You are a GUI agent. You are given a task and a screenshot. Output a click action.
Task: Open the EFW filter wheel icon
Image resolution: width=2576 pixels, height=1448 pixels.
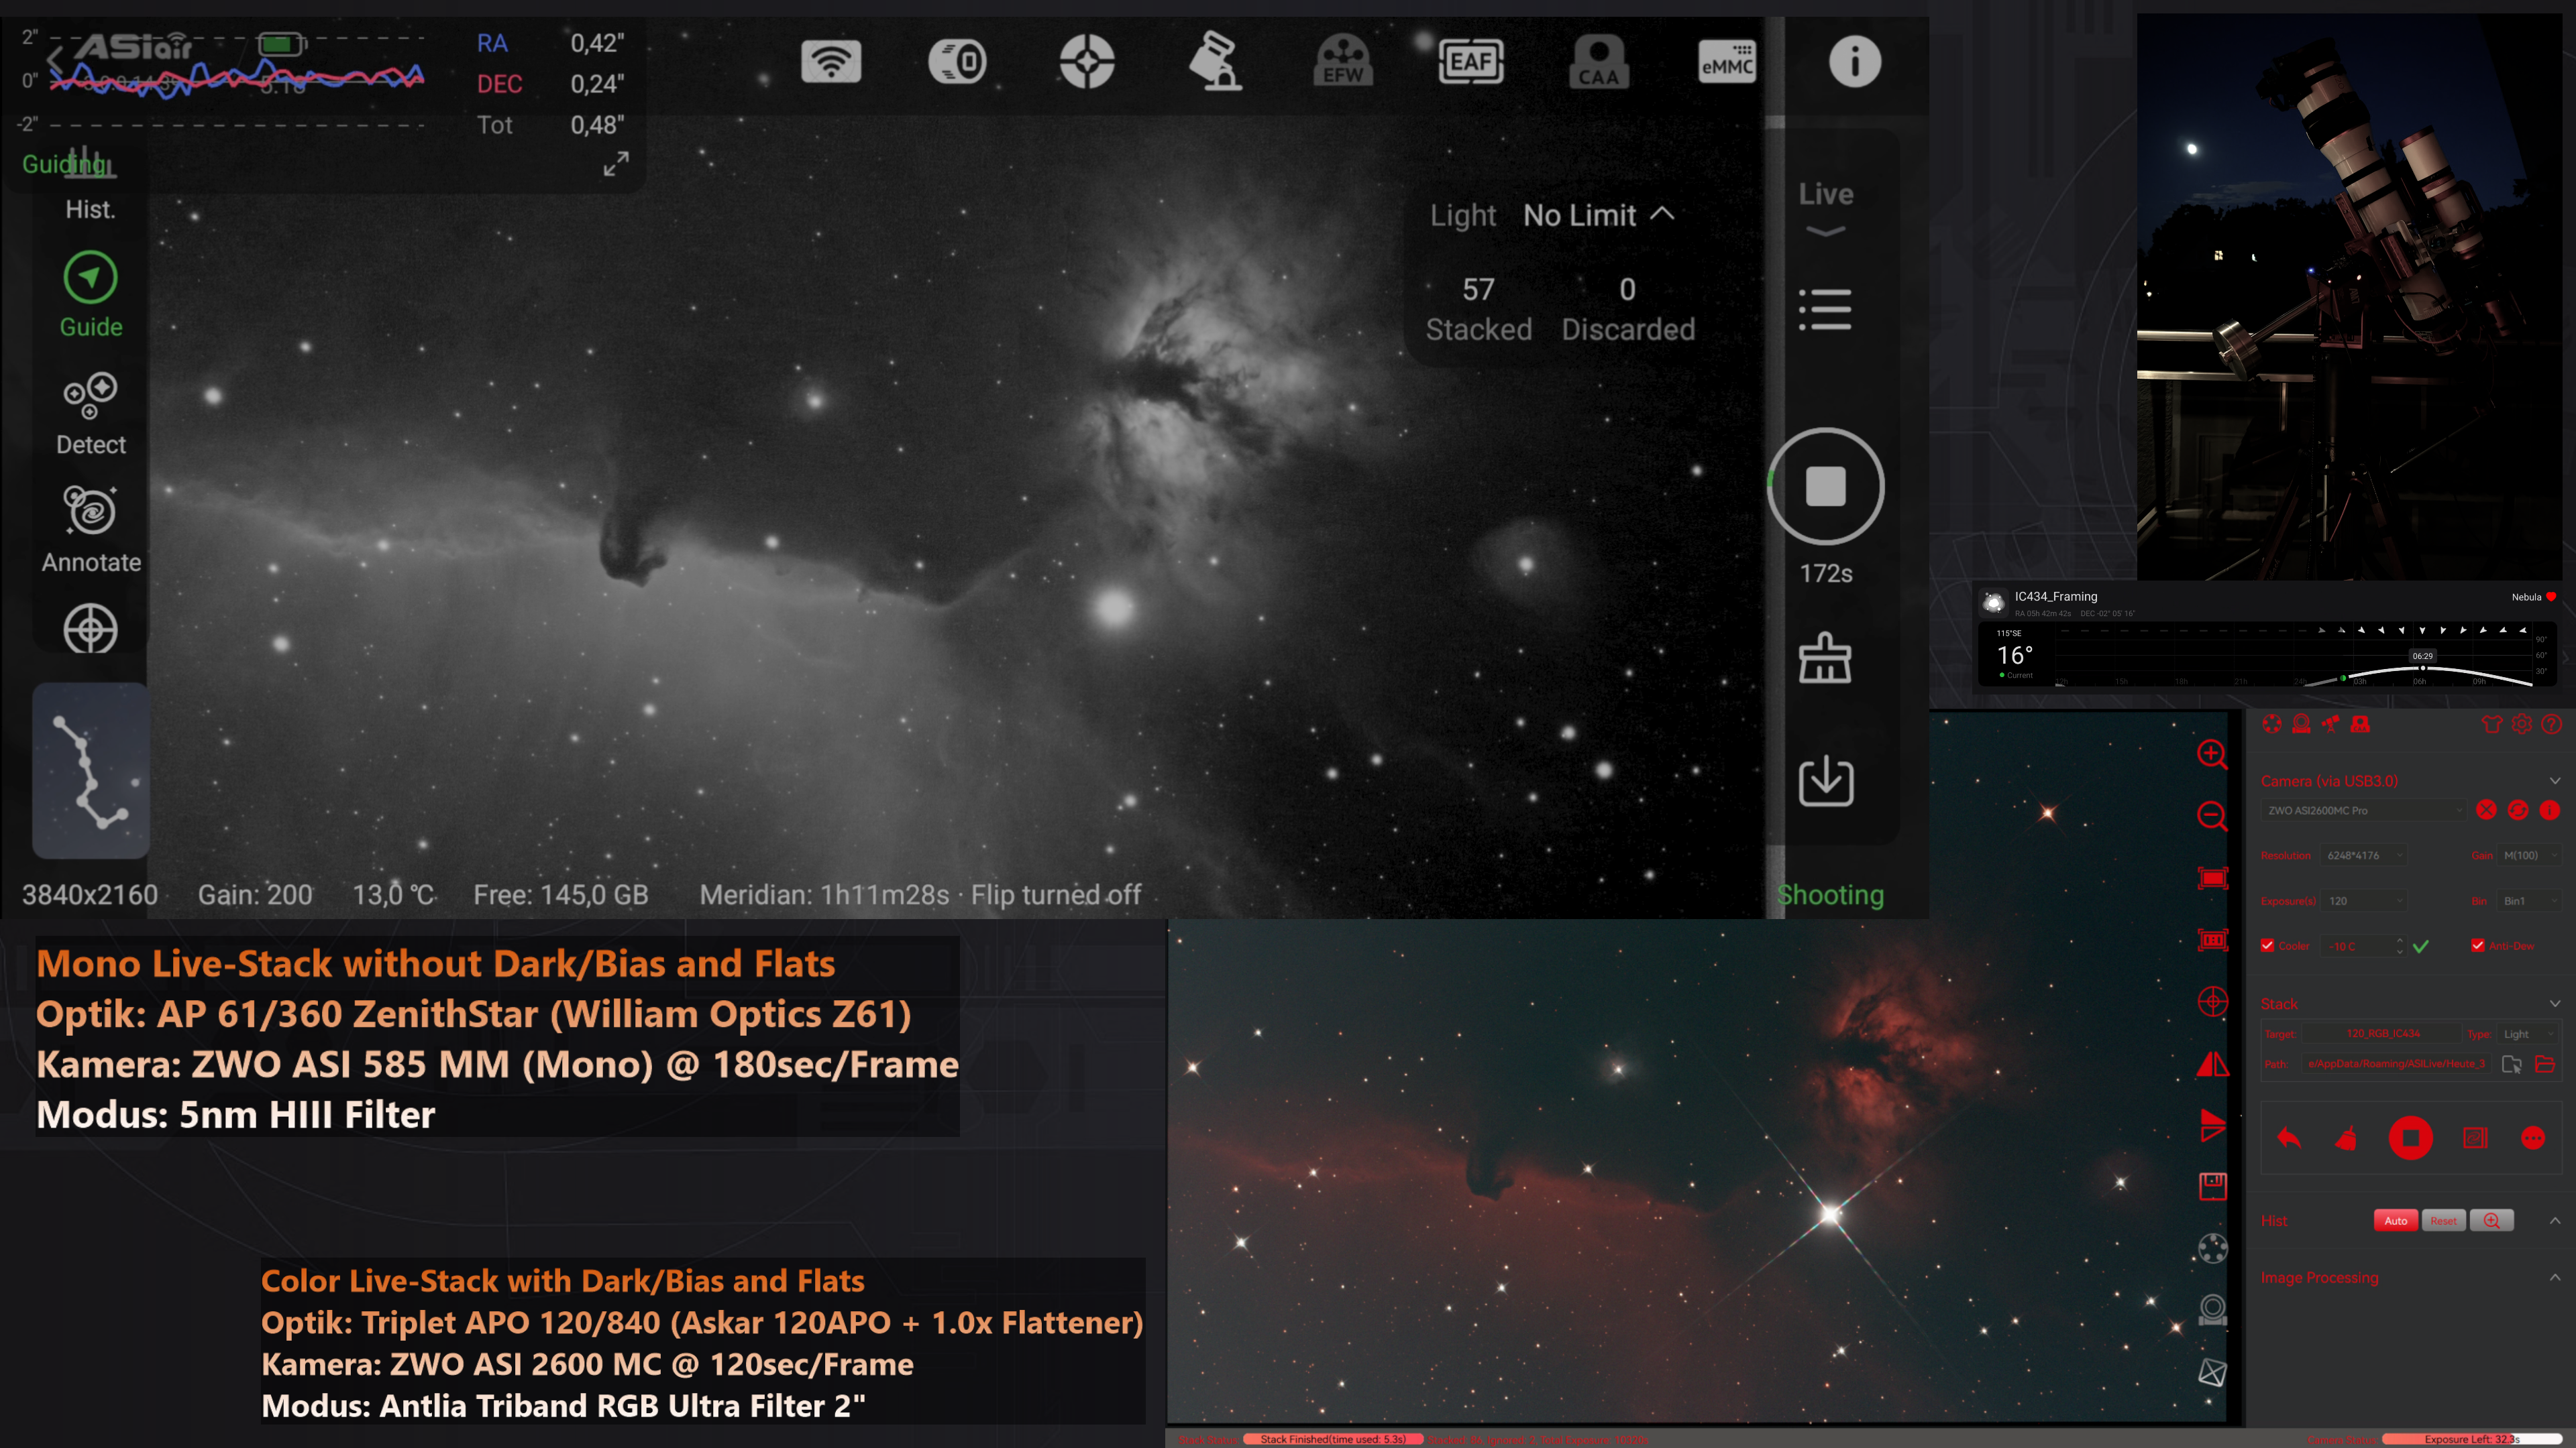(x=1343, y=62)
